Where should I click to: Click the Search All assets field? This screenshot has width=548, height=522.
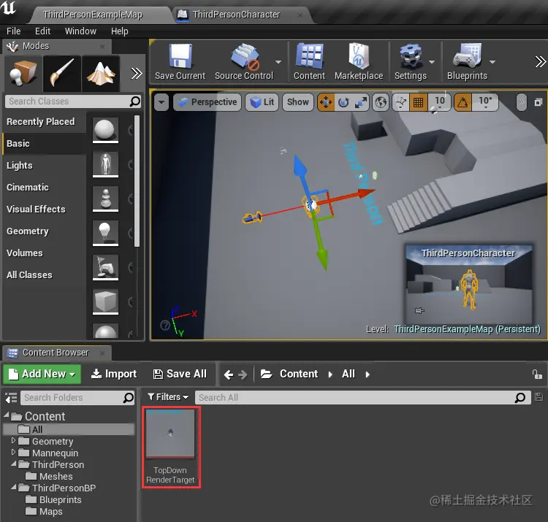[362, 398]
